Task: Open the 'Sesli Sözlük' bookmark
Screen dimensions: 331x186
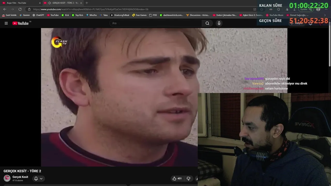Action: pyautogui.click(x=9, y=15)
